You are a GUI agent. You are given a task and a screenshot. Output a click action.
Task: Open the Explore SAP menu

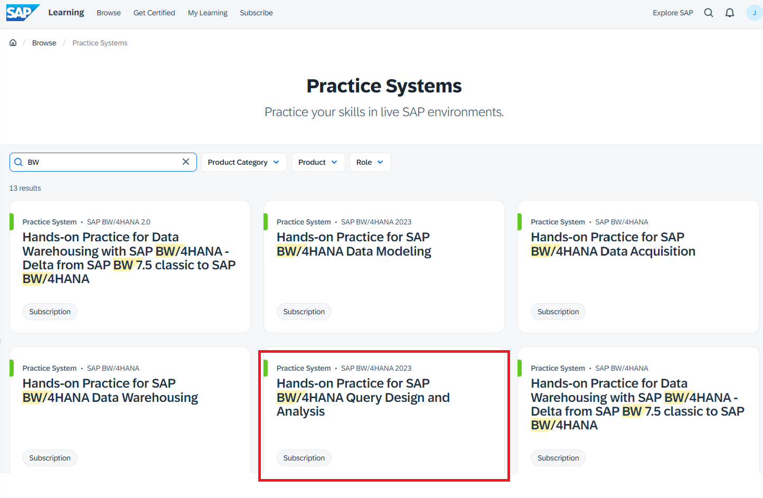pos(673,13)
